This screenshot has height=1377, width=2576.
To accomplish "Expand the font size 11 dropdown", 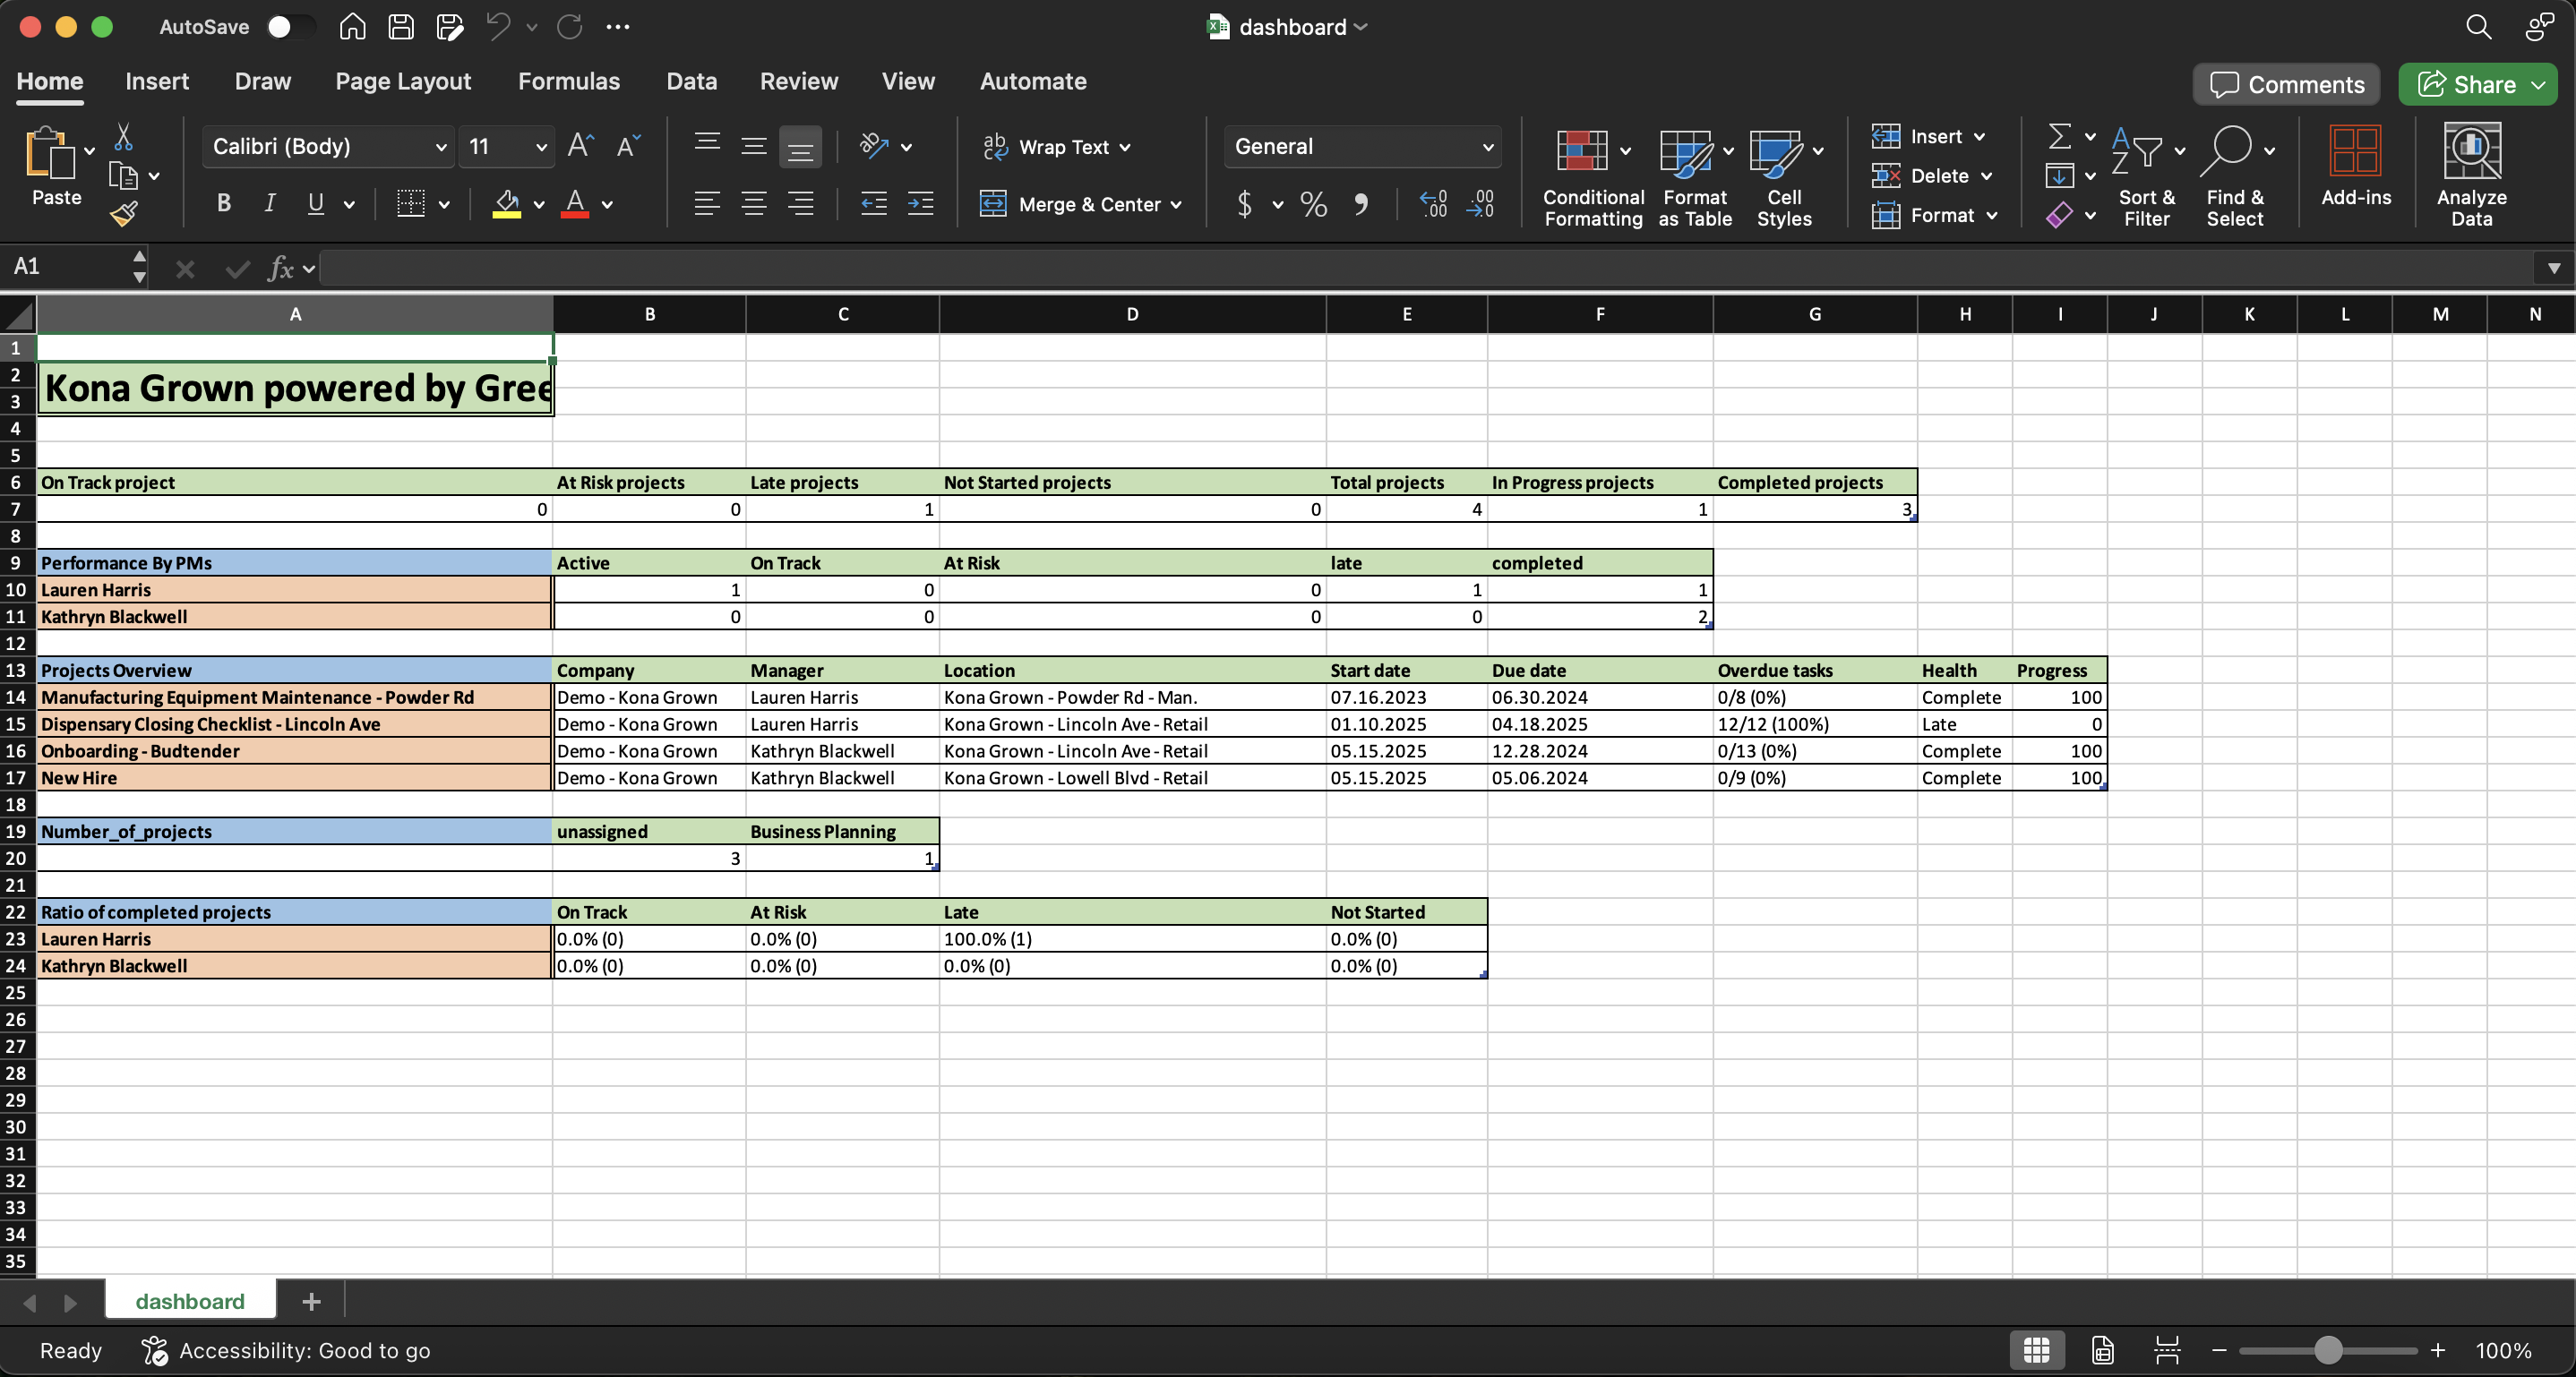I will coord(540,147).
